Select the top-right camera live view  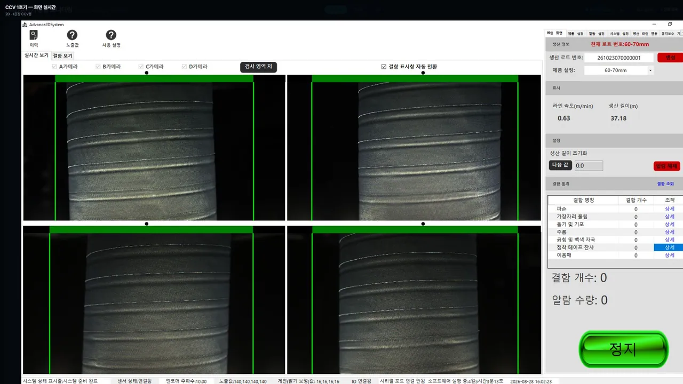coord(414,148)
